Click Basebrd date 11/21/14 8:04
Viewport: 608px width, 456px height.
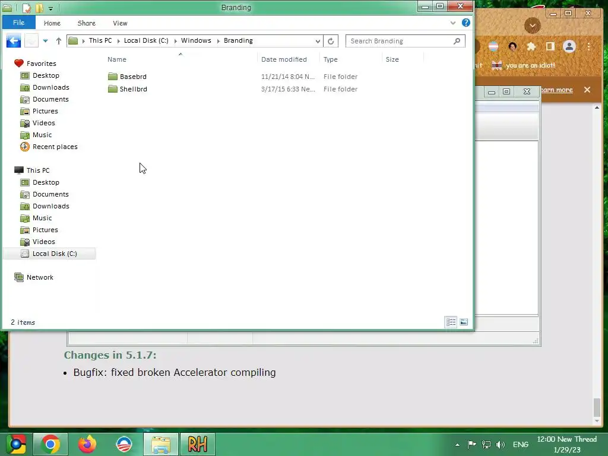288,77
